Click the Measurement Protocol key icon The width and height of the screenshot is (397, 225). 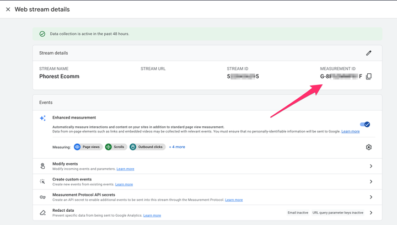coord(43,197)
